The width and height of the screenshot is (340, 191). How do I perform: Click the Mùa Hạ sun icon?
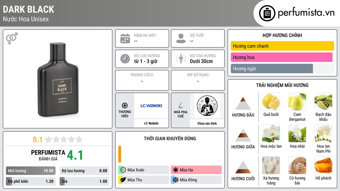tap(176, 170)
